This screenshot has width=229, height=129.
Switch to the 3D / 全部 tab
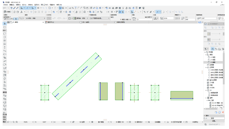(x=86, y=22)
